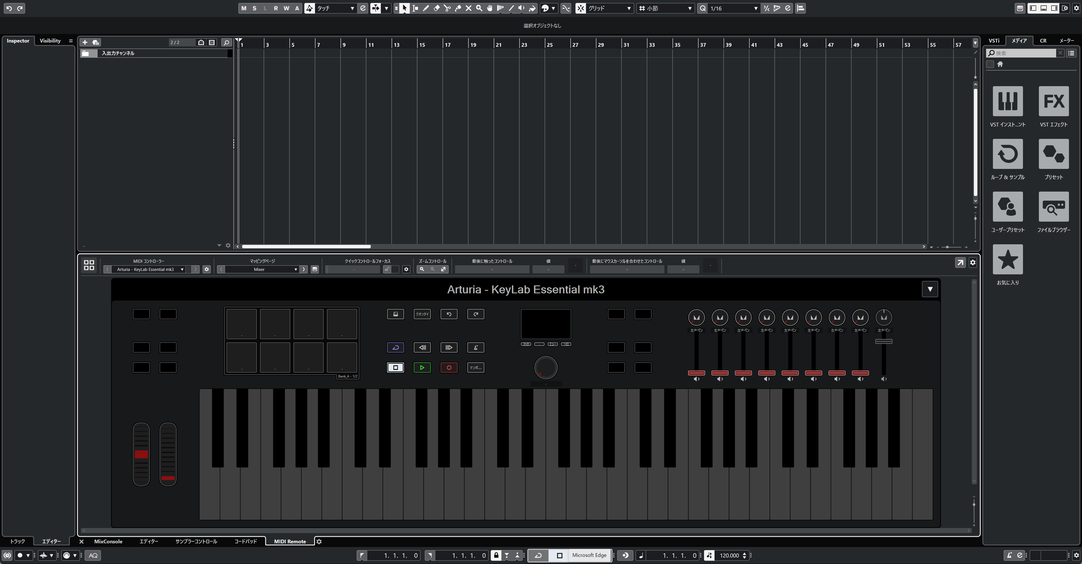Viewport: 1082px width, 564px height.
Task: Click the green Play button on KeyLab surface
Action: [x=422, y=368]
